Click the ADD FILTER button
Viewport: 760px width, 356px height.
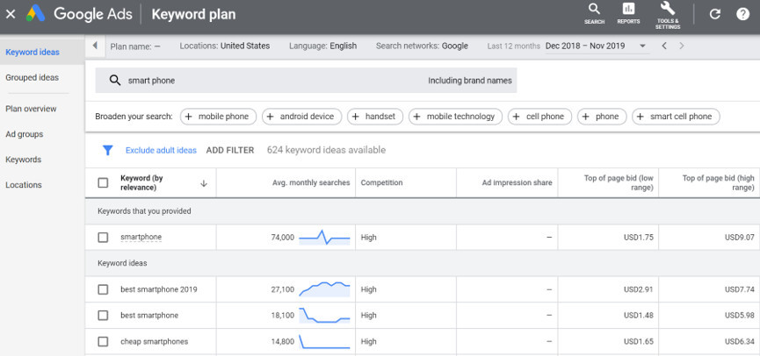pos(229,150)
